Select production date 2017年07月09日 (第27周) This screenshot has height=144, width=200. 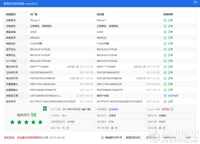pyautogui.click(x=76, y=109)
